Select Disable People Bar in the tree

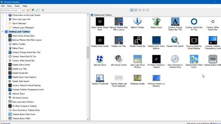(x=20, y=73)
